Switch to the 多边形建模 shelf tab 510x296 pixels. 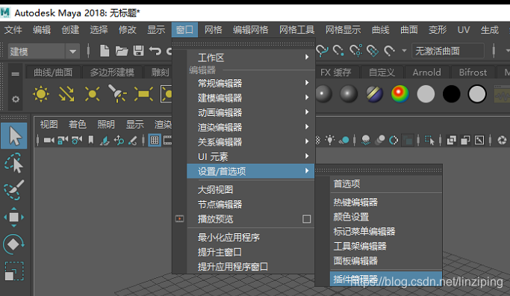click(112, 73)
